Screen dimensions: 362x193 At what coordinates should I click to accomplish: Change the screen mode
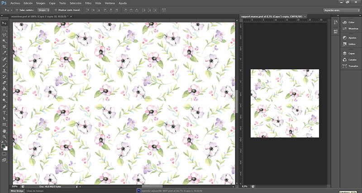(4, 160)
